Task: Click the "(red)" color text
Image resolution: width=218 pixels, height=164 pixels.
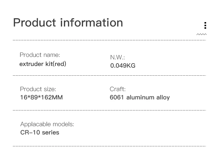Action: pyautogui.click(x=59, y=64)
